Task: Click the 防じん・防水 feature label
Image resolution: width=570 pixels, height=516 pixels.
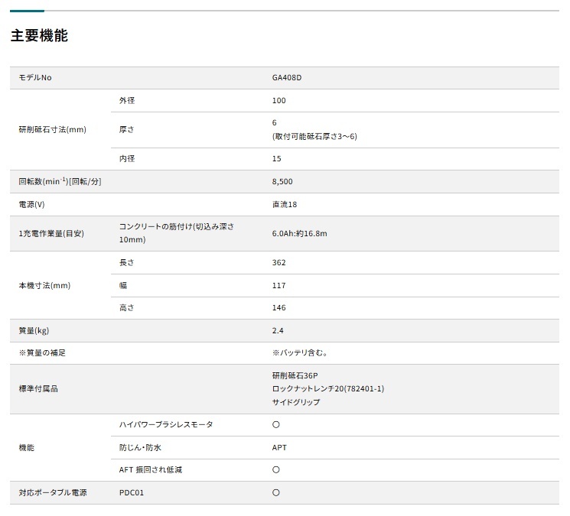Action: pyautogui.click(x=140, y=448)
